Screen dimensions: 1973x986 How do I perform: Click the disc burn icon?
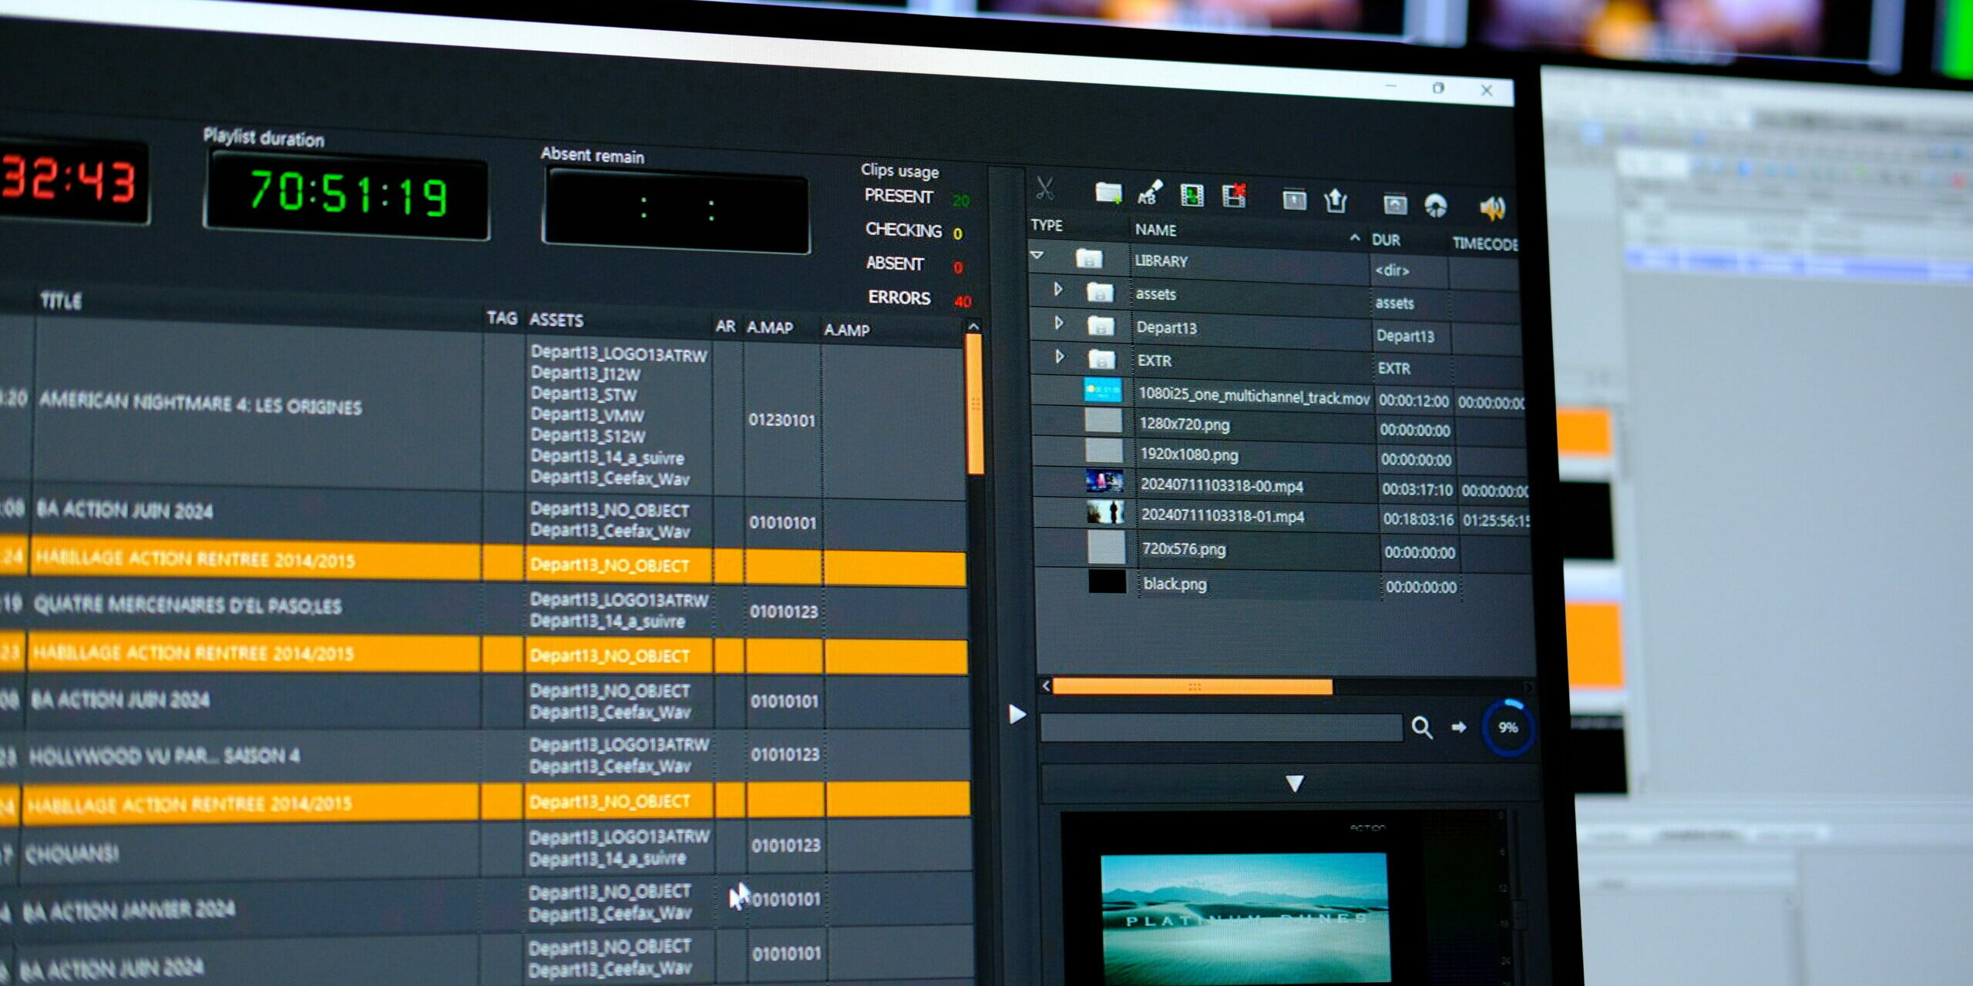click(x=1435, y=205)
